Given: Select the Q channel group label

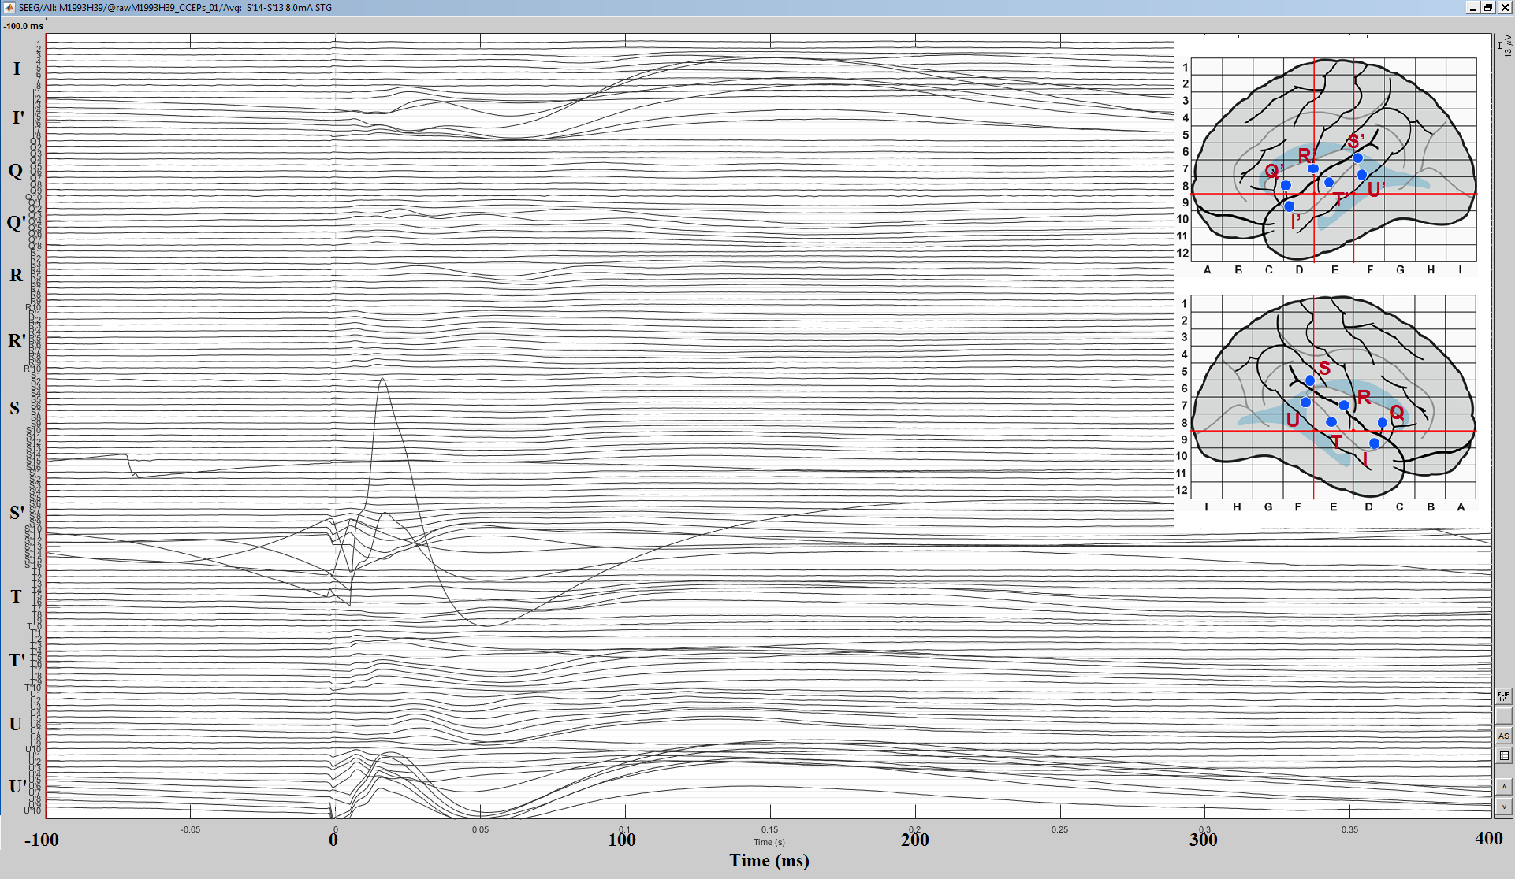Looking at the screenshot, I should click(x=16, y=171).
